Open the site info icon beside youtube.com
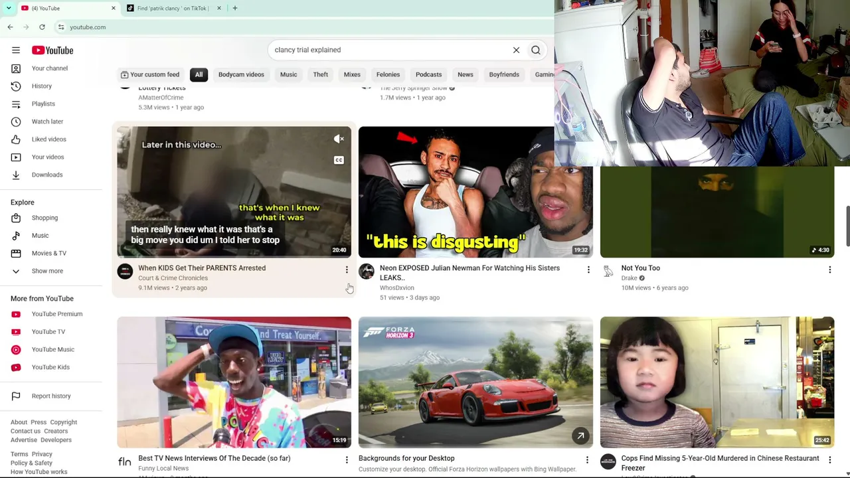Image resolution: width=850 pixels, height=478 pixels. click(x=61, y=27)
